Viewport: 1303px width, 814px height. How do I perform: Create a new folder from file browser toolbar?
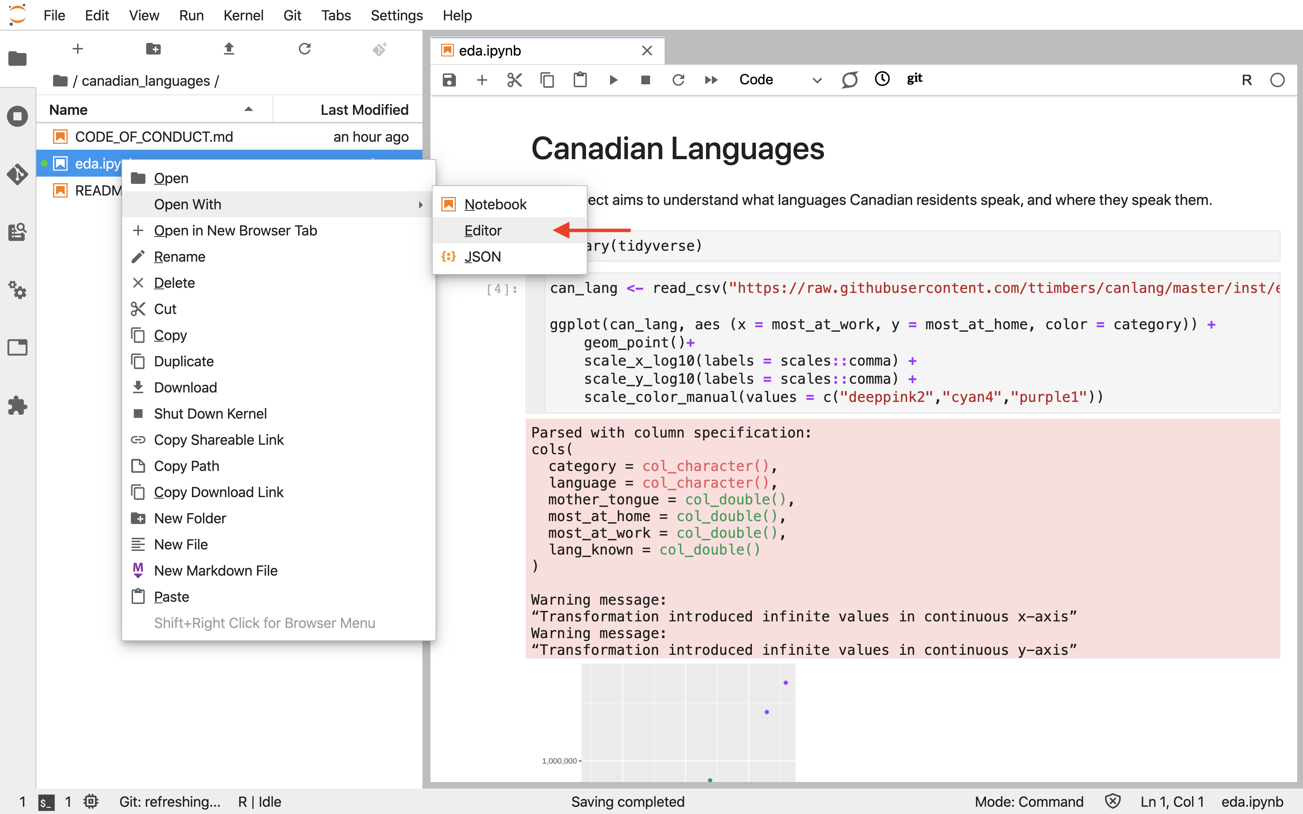point(153,49)
